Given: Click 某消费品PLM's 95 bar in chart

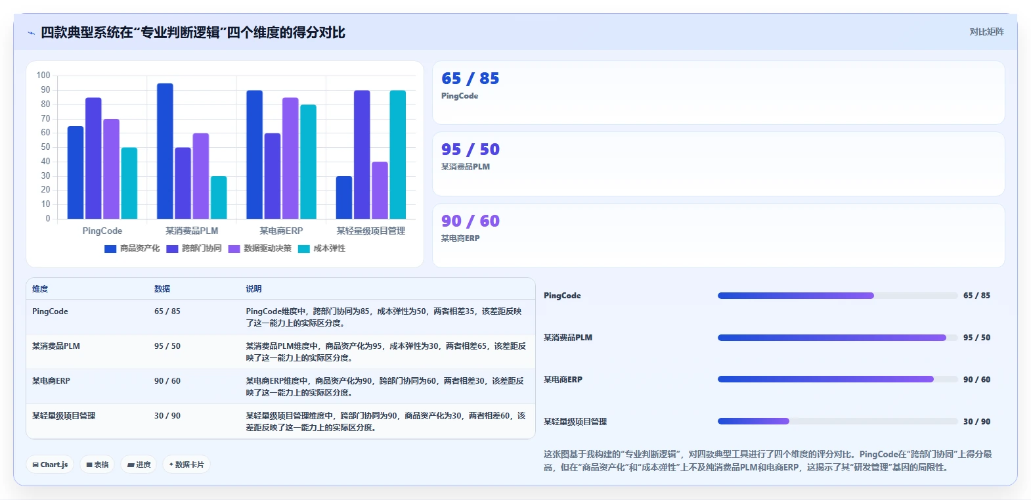Looking at the screenshot, I should (165, 151).
